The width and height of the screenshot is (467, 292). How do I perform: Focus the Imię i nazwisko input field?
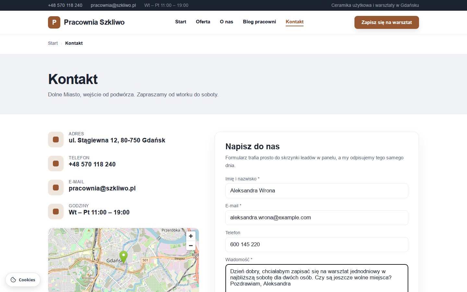[317, 191]
